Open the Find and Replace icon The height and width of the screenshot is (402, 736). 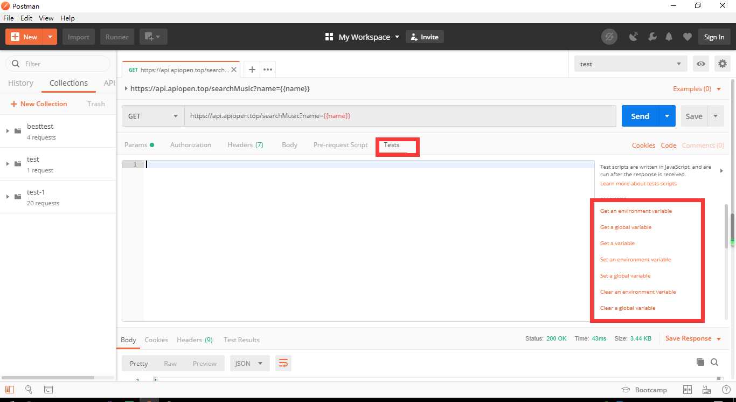[29, 390]
